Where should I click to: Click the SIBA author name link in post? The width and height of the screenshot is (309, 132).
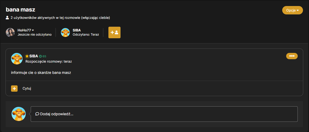(34, 56)
